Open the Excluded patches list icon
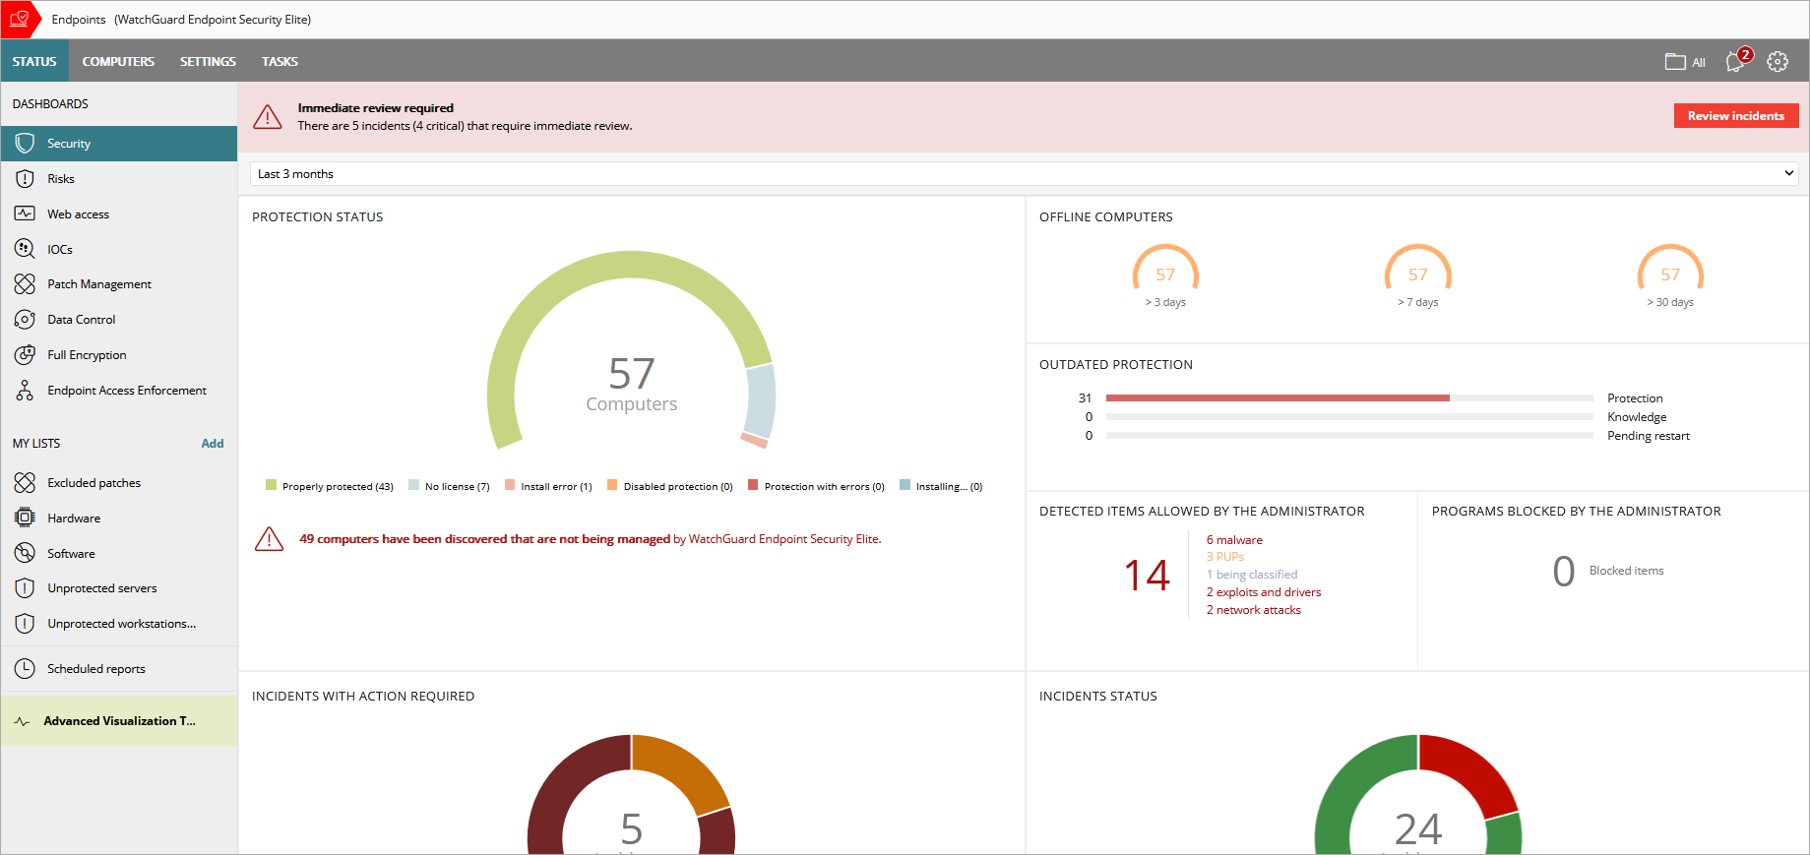Viewport: 1810px width, 855px height. click(x=26, y=483)
